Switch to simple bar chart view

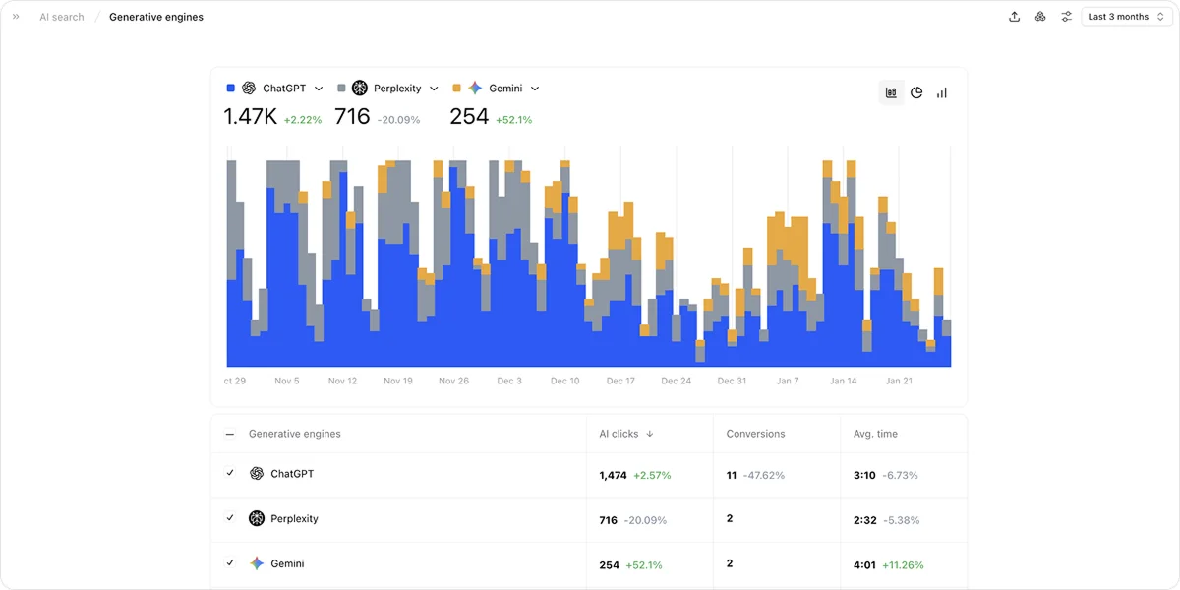(x=942, y=92)
